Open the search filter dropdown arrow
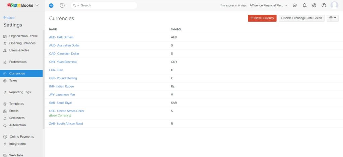343x157 pixels. coord(78,5)
